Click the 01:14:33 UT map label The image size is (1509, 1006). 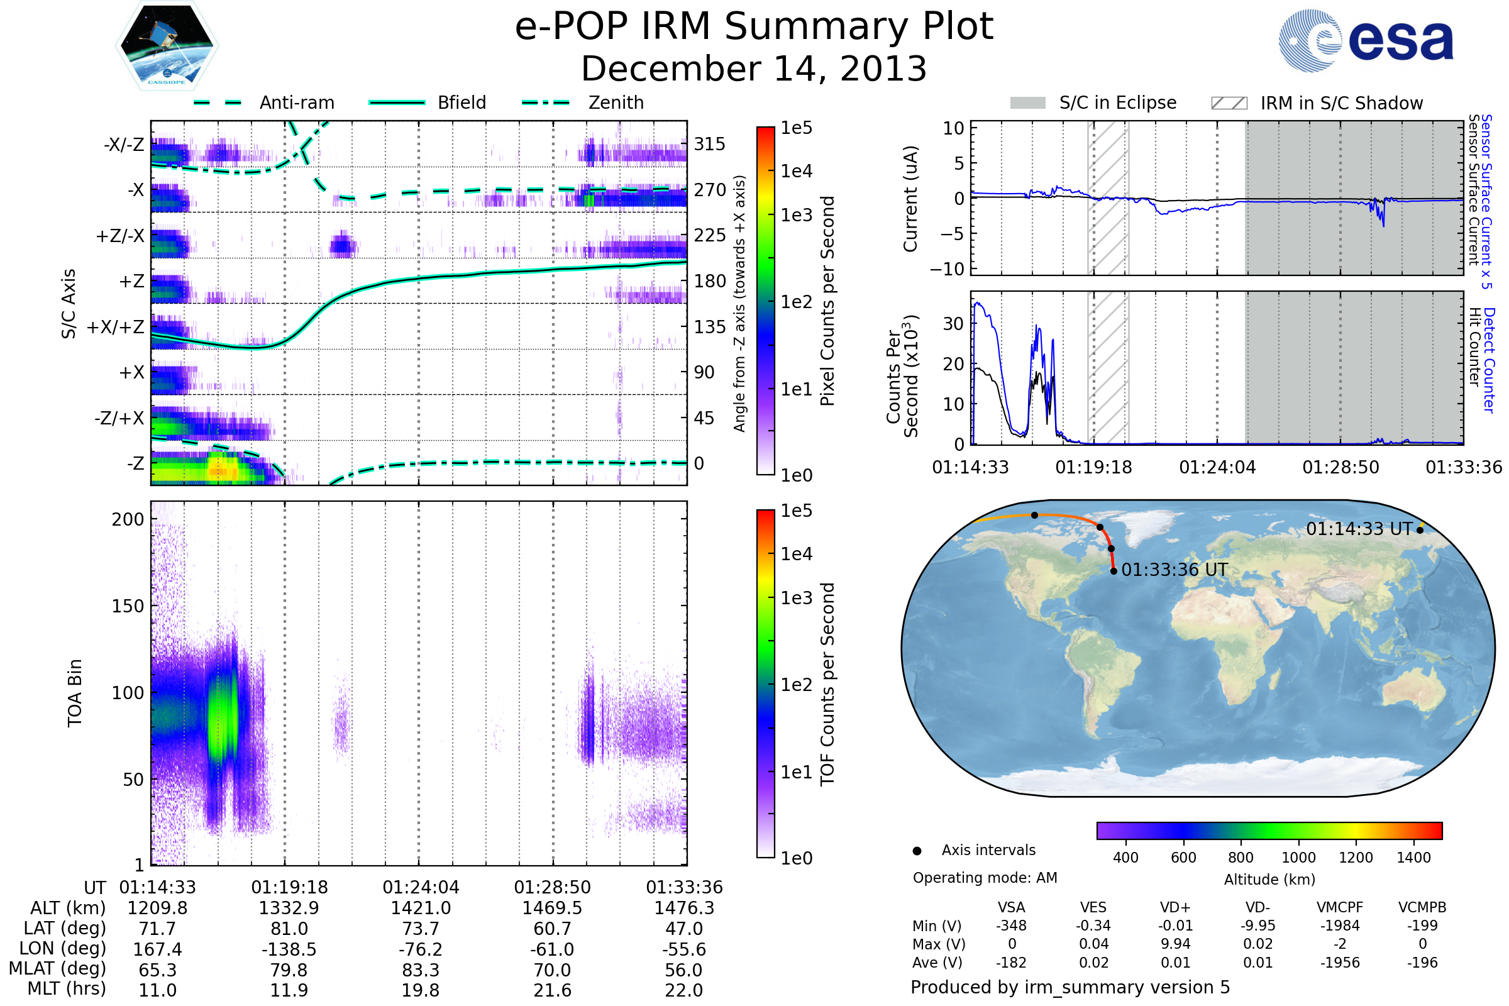click(1359, 529)
